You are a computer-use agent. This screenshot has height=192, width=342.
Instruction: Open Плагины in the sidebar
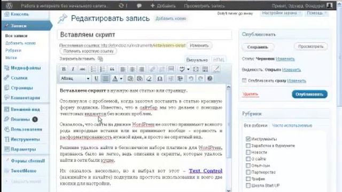20,119
